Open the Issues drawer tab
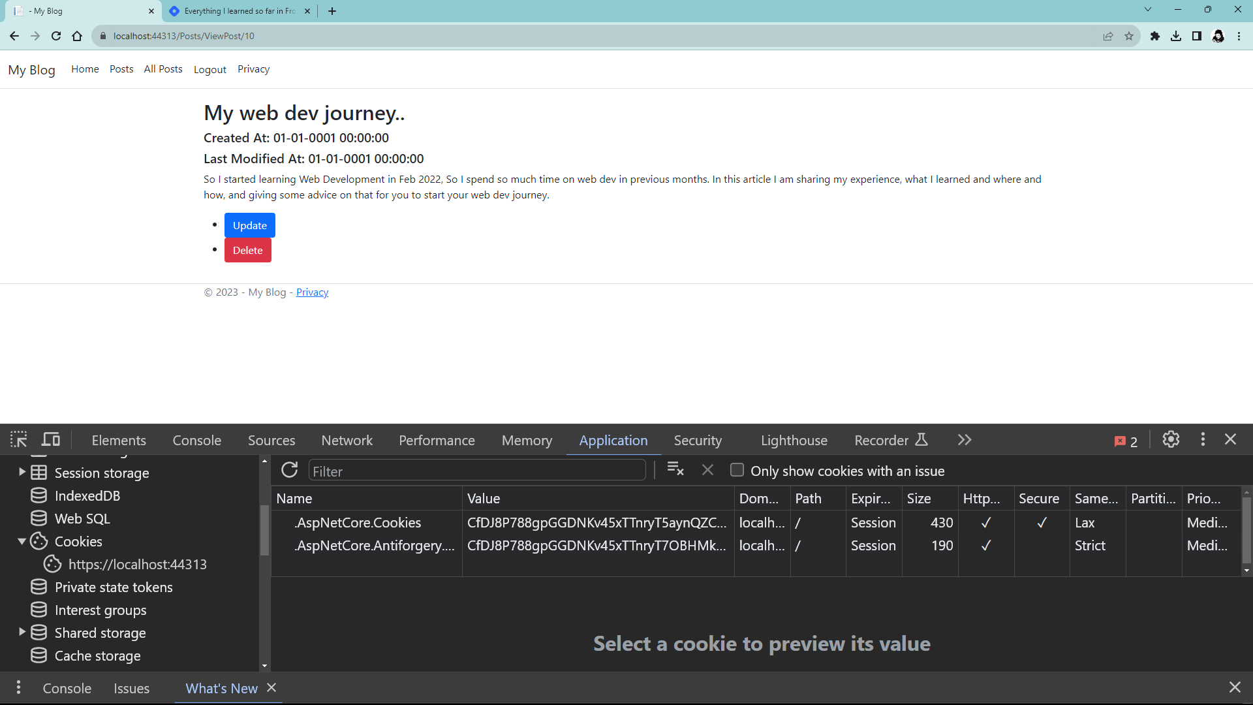 [131, 688]
